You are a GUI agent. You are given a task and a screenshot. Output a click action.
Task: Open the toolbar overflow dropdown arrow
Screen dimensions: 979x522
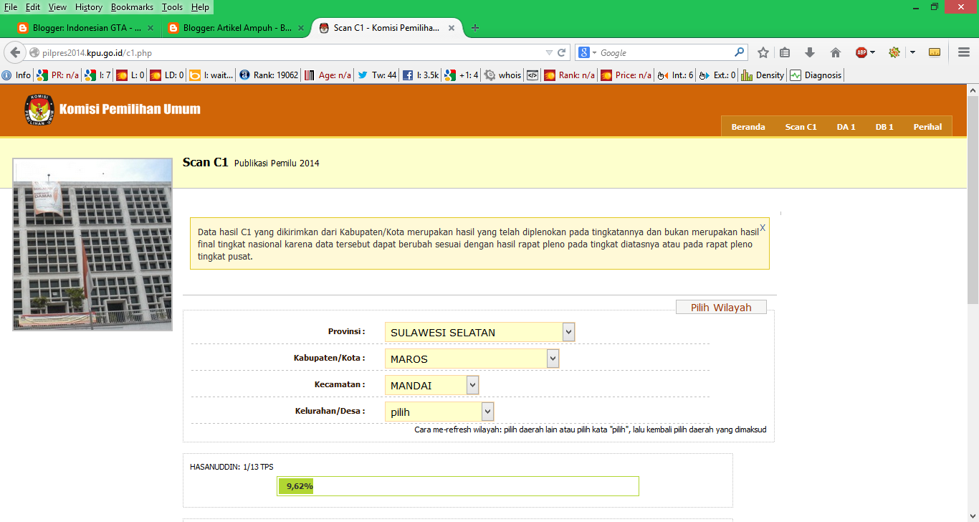click(x=912, y=52)
